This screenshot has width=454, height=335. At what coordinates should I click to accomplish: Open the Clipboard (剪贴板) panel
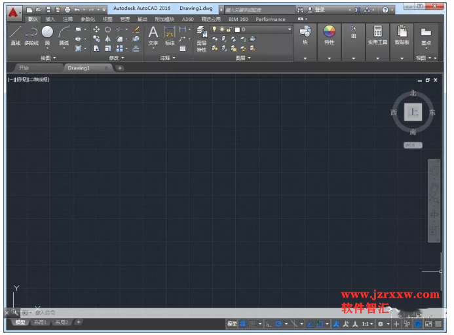click(x=402, y=35)
